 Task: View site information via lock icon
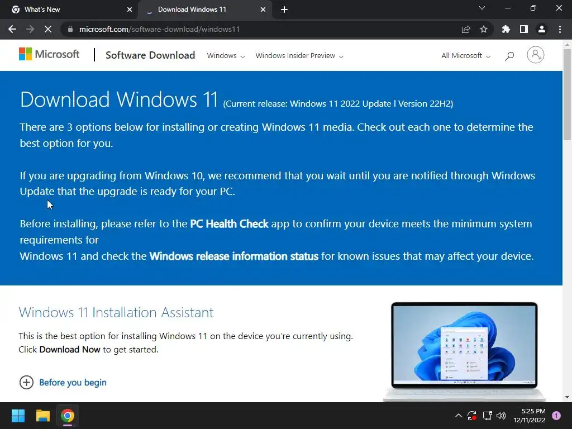[70, 29]
